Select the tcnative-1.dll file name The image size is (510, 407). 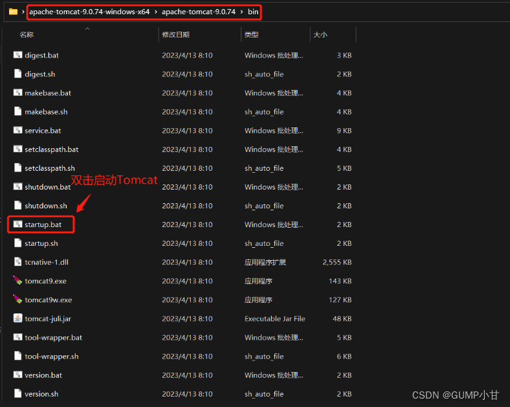click(x=47, y=262)
